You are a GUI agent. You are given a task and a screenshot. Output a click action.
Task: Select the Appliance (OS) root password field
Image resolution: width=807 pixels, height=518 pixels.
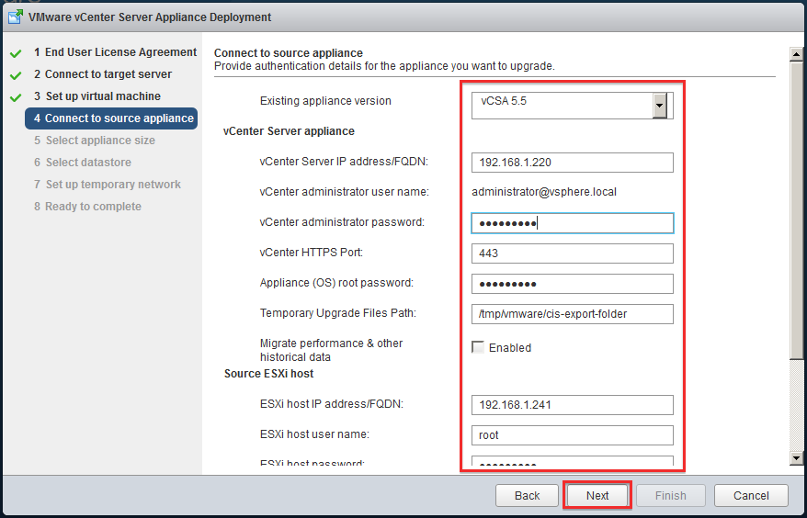pos(572,284)
